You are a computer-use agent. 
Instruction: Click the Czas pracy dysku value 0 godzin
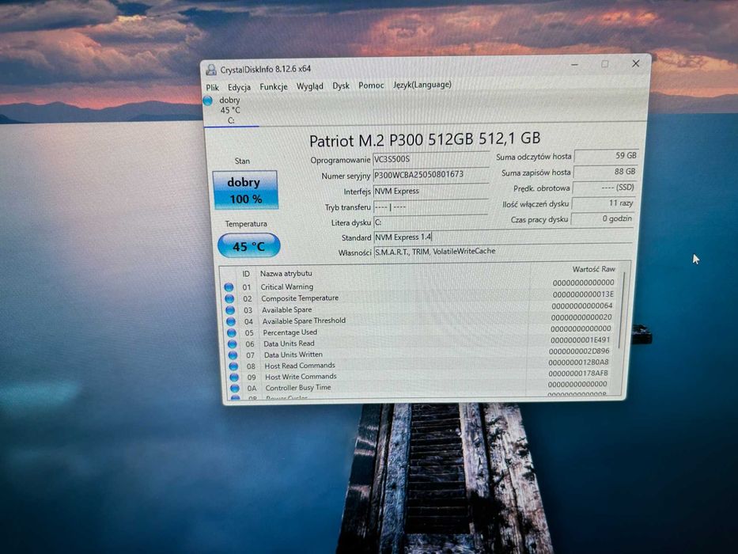click(x=603, y=218)
